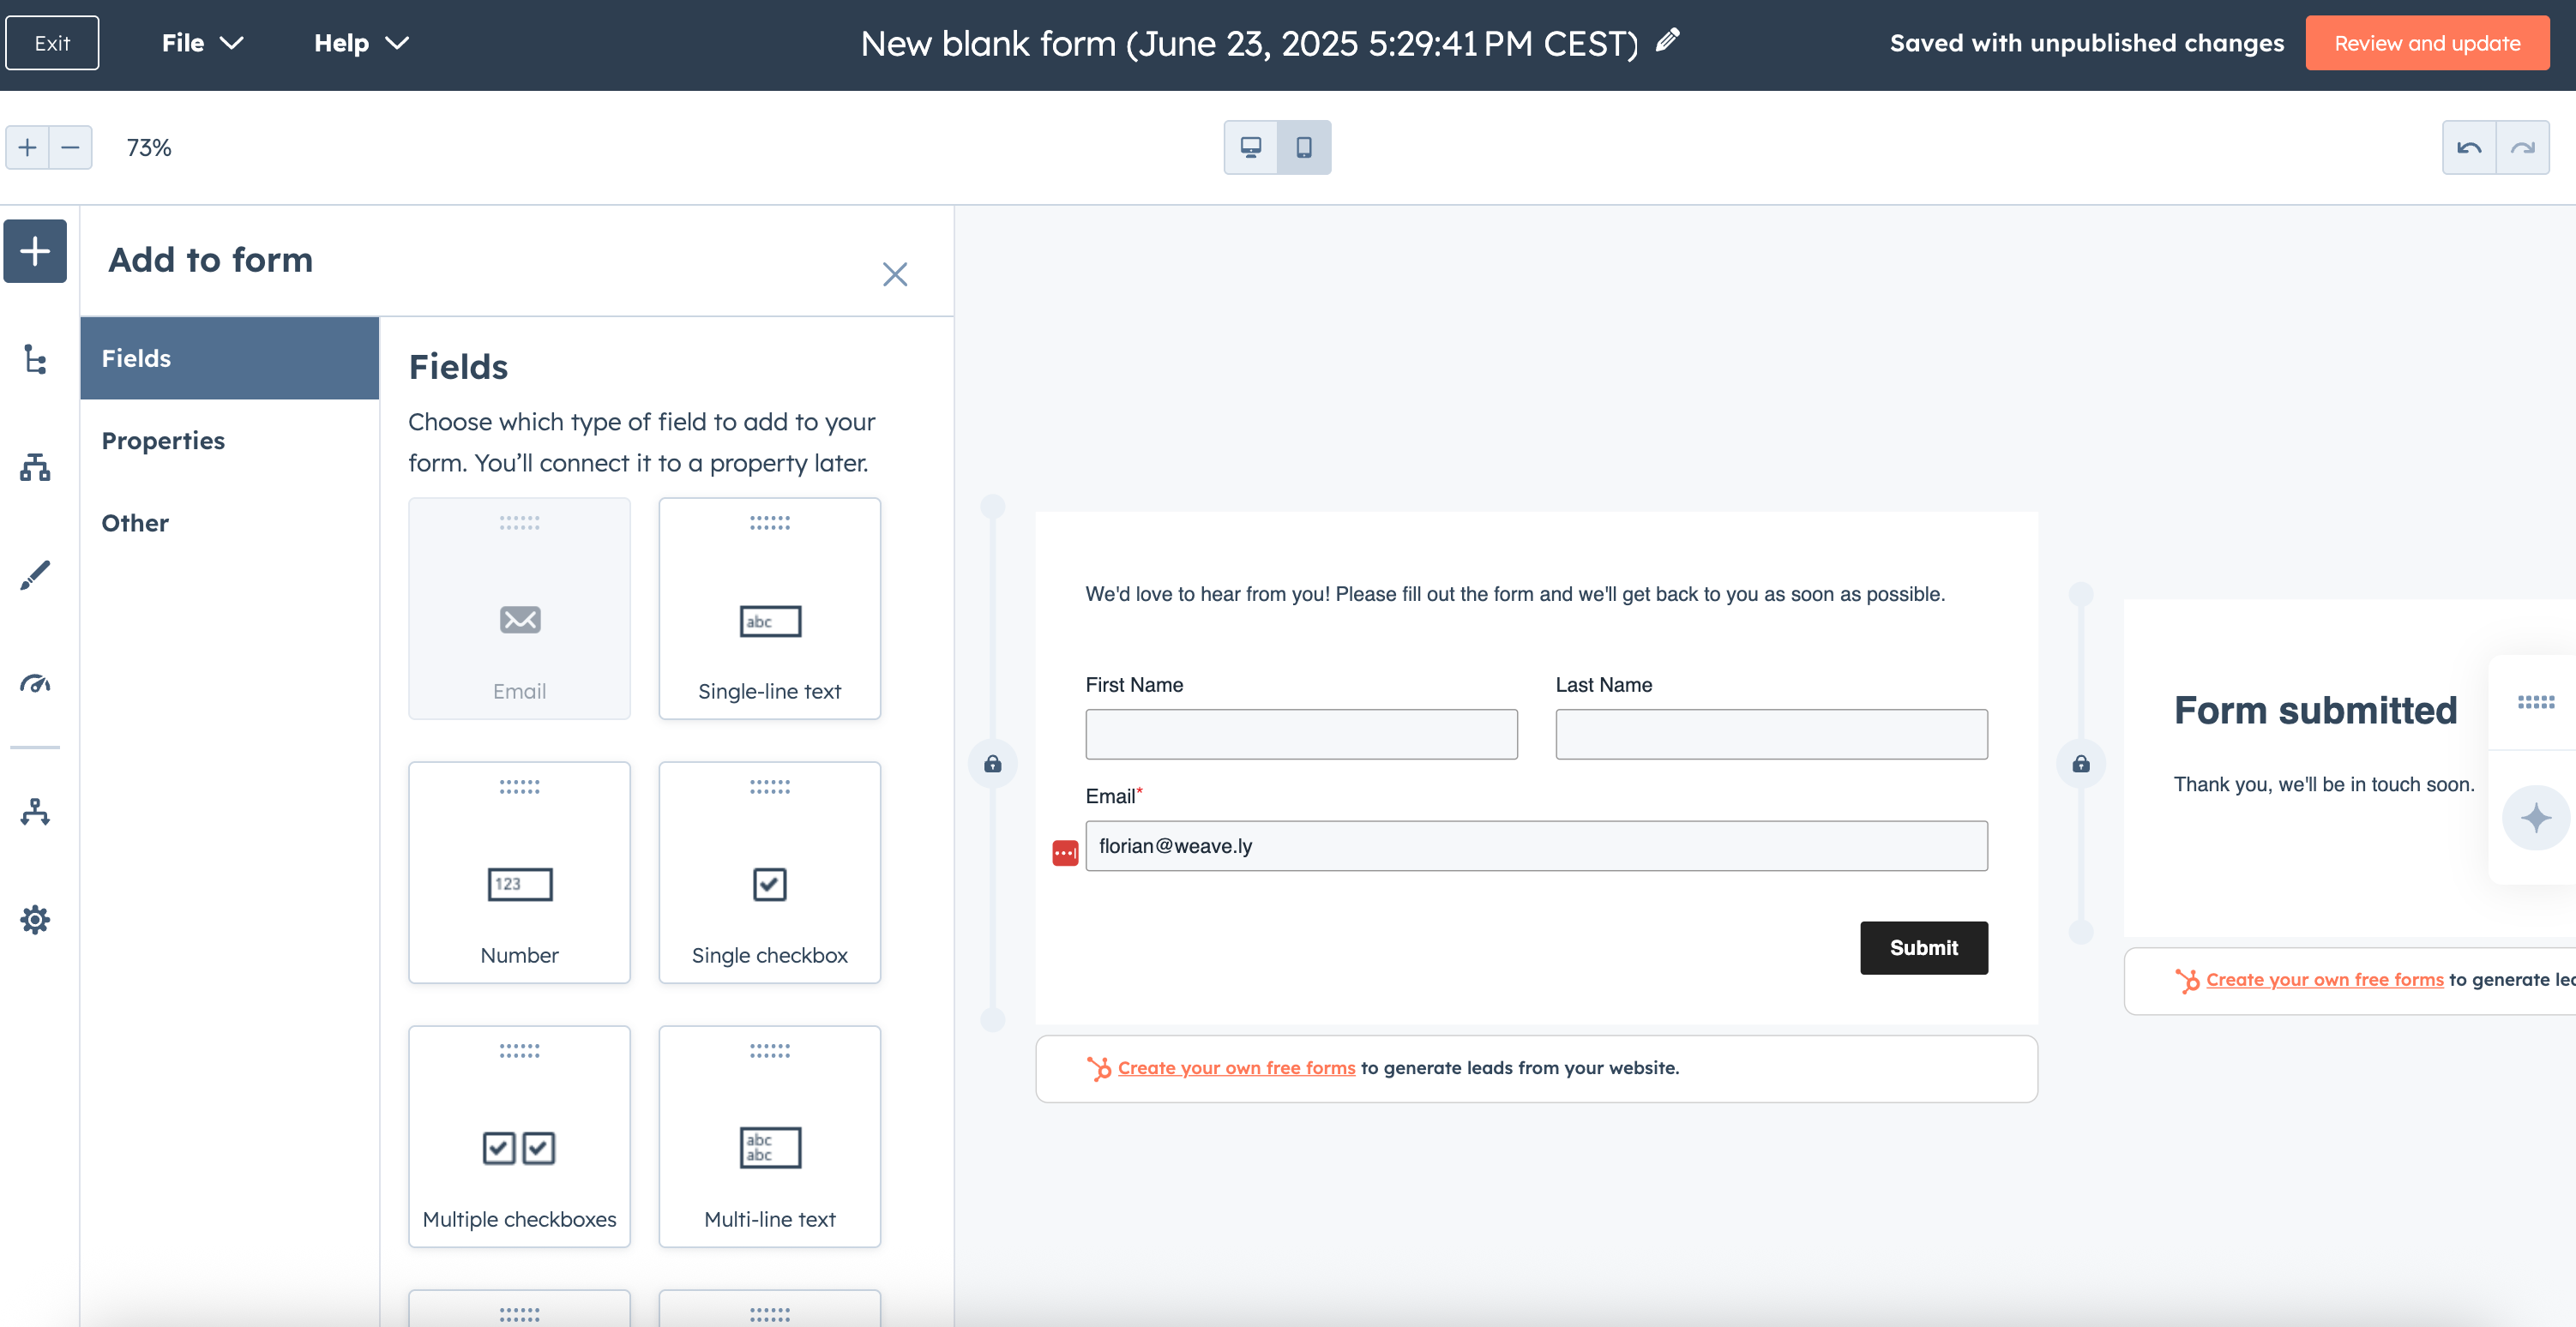Grab the drag handle on Single-line text card
Viewport: 2576px width, 1327px height.
point(769,523)
